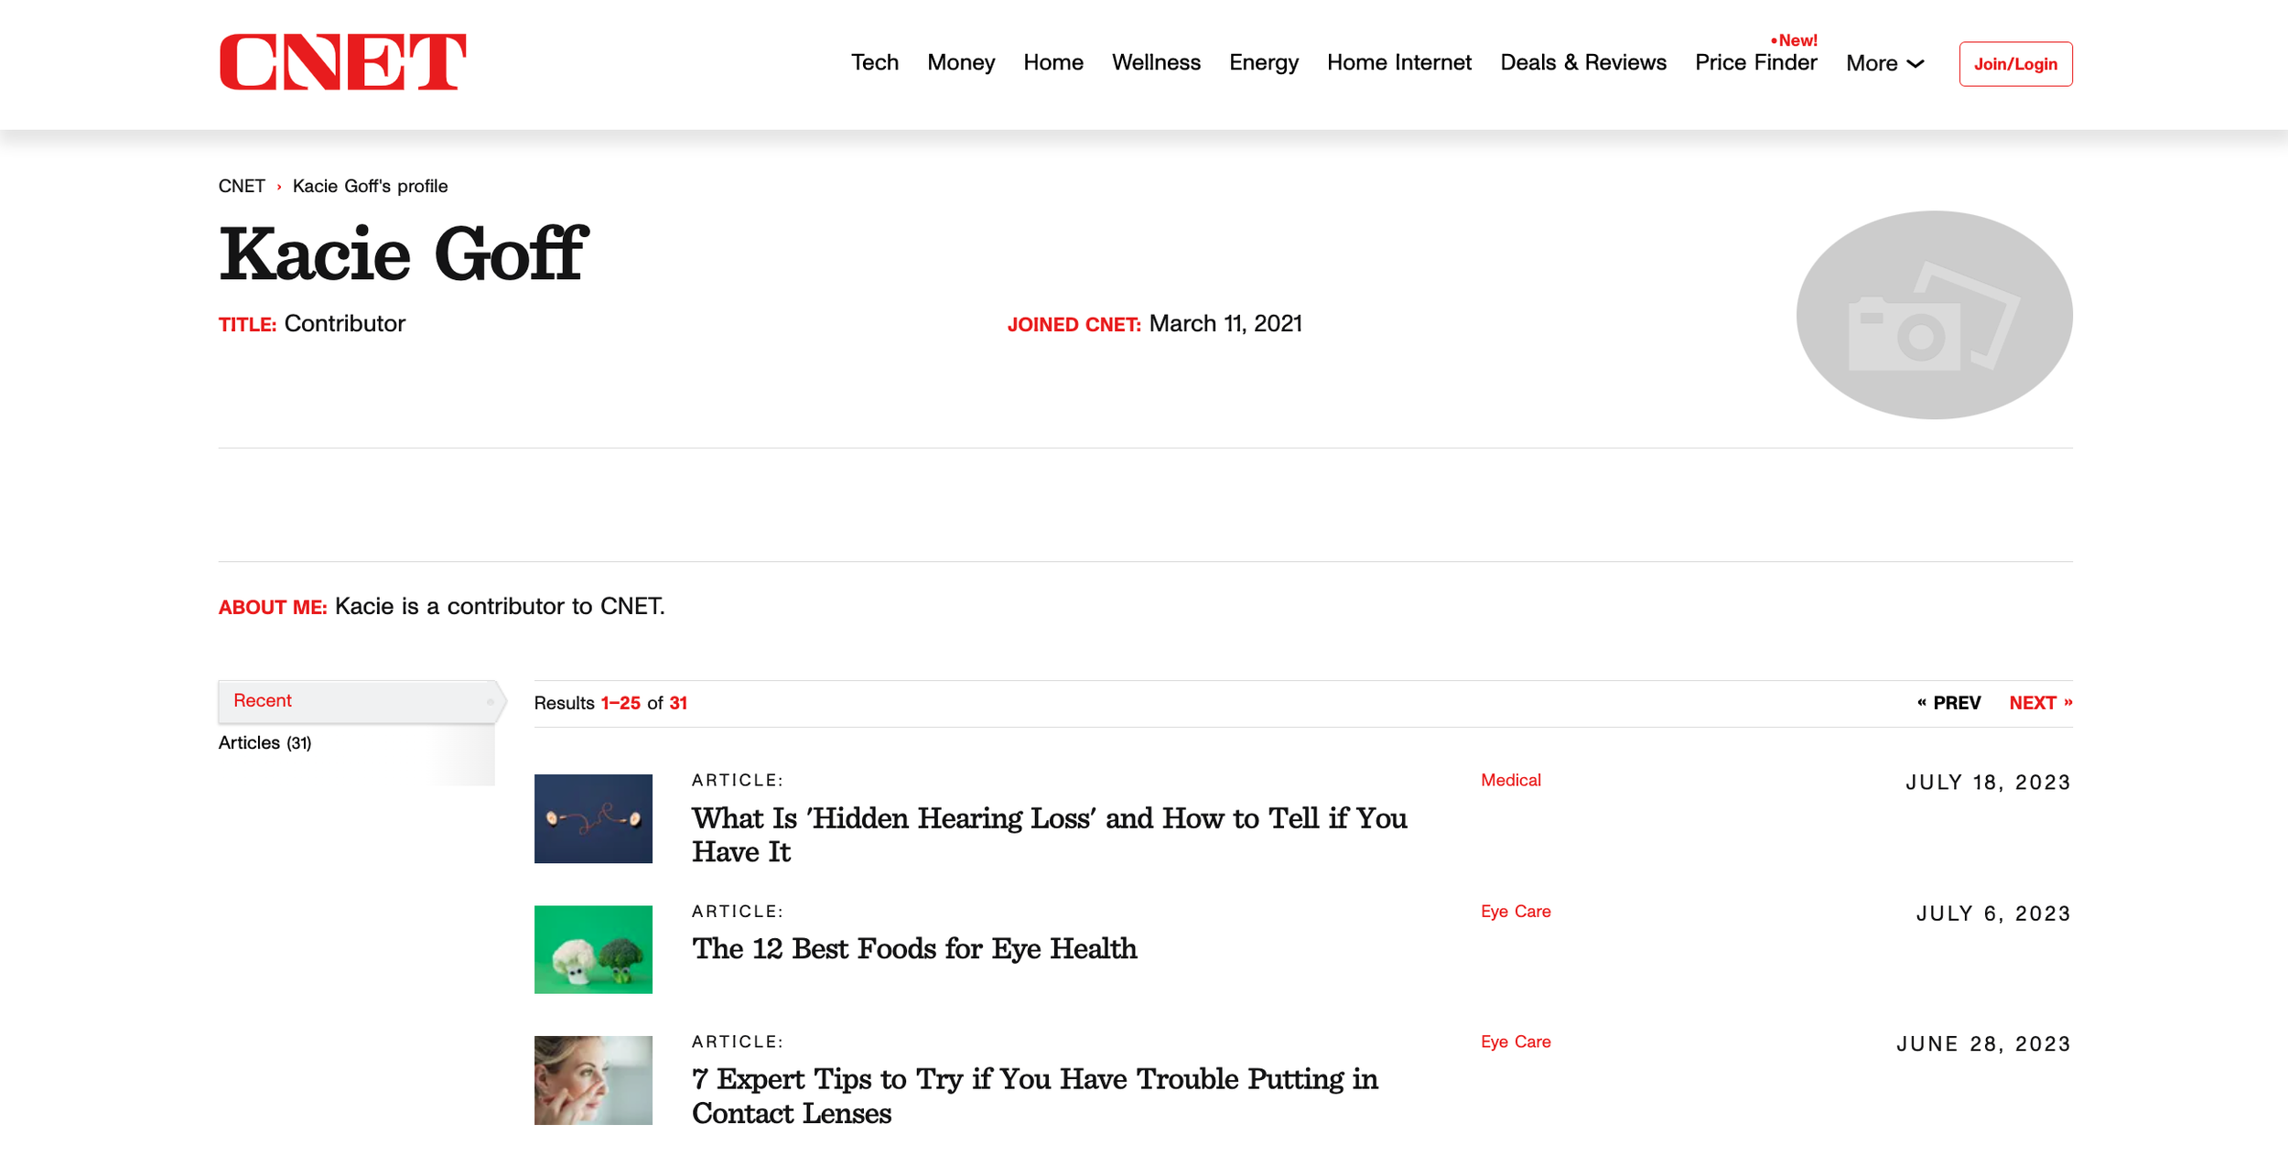Click the Join/Login button

click(2015, 64)
